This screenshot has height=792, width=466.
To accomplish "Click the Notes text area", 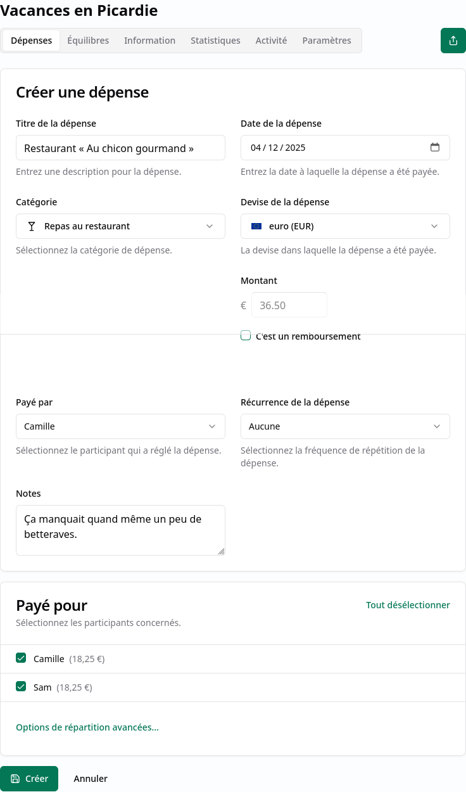I will pos(120,530).
